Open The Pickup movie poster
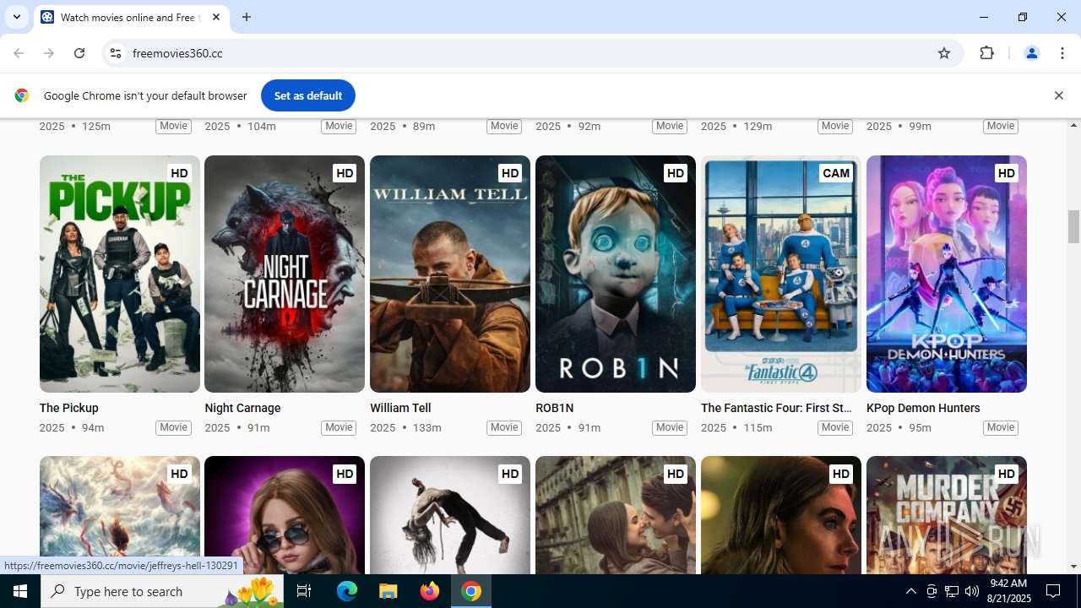Viewport: 1081px width, 608px height. tap(119, 274)
